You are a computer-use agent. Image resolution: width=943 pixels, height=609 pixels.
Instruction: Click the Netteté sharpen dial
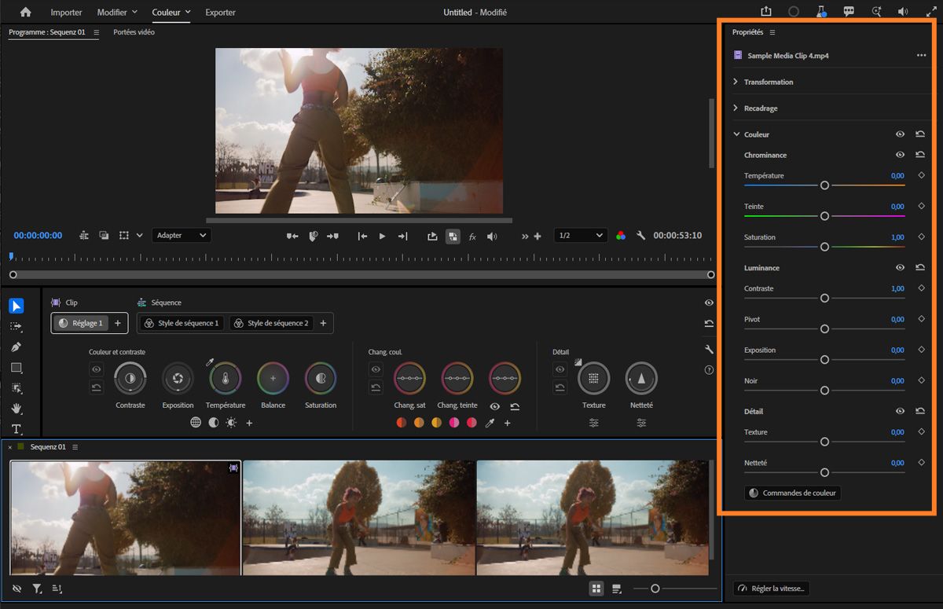point(641,378)
